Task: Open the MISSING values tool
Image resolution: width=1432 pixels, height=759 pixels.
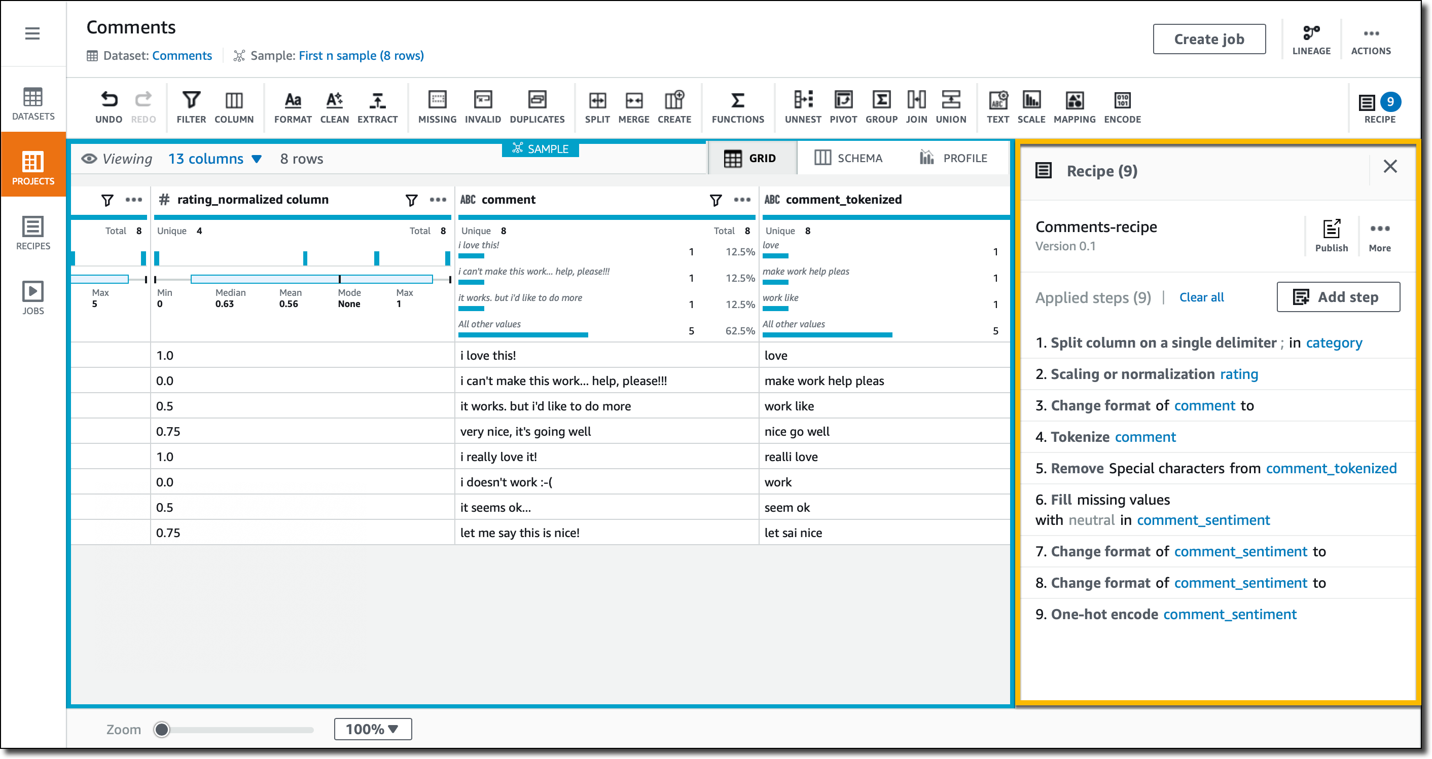Action: coord(437,107)
